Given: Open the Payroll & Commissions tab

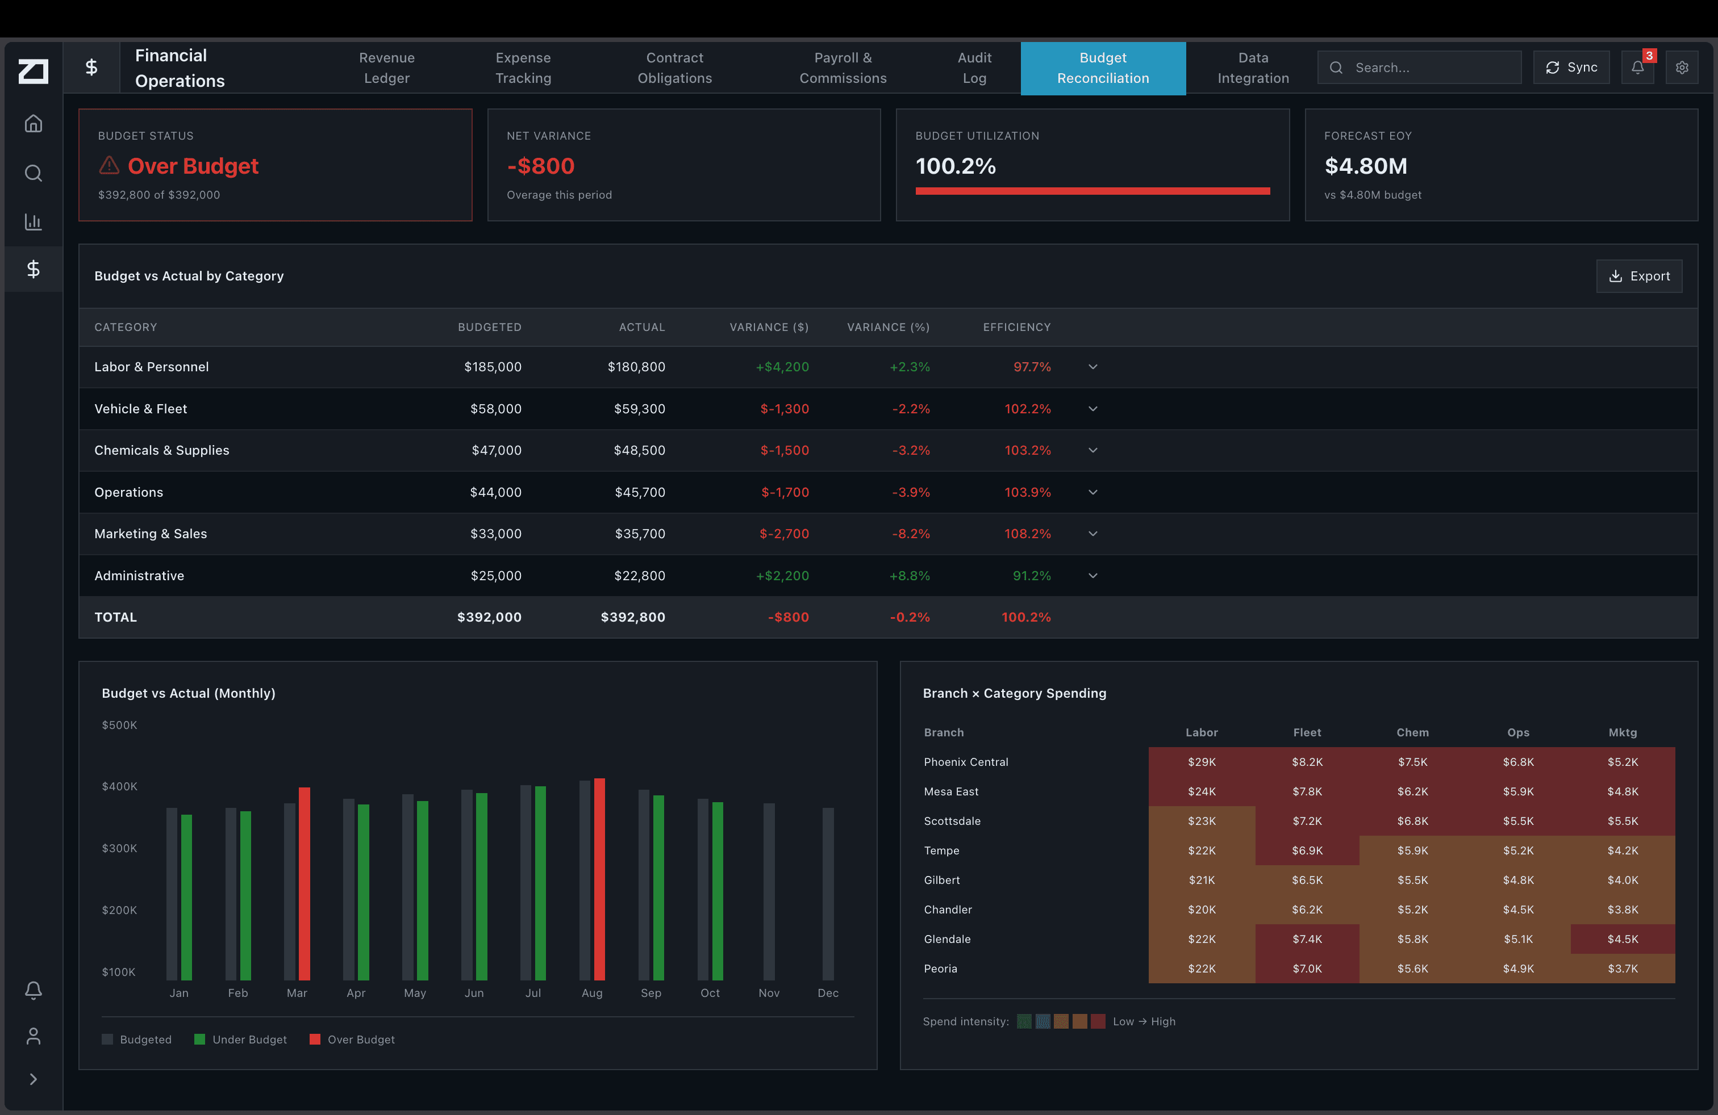Looking at the screenshot, I should [x=843, y=68].
